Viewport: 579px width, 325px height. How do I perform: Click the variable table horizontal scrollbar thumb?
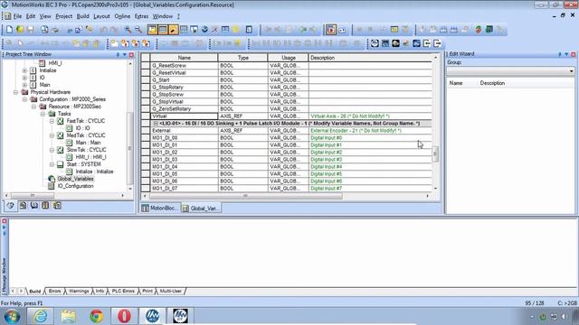tap(245, 196)
